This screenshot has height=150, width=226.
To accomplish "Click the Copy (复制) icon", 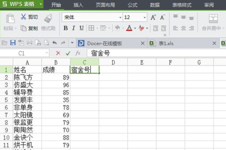I will coord(23,28).
